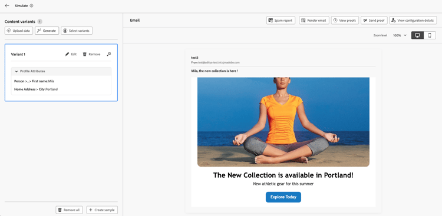Click the headline 'The New Collection is available in Portland!'
Viewport: 442px width, 216px height.
point(283,175)
